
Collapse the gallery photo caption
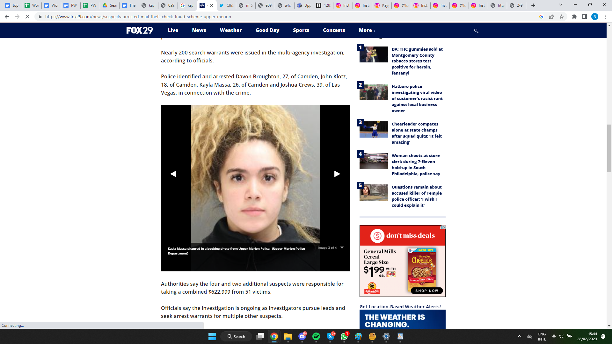click(342, 247)
